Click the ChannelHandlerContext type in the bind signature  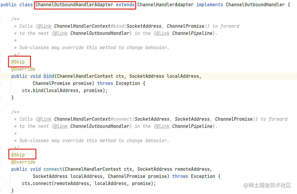click(85, 76)
